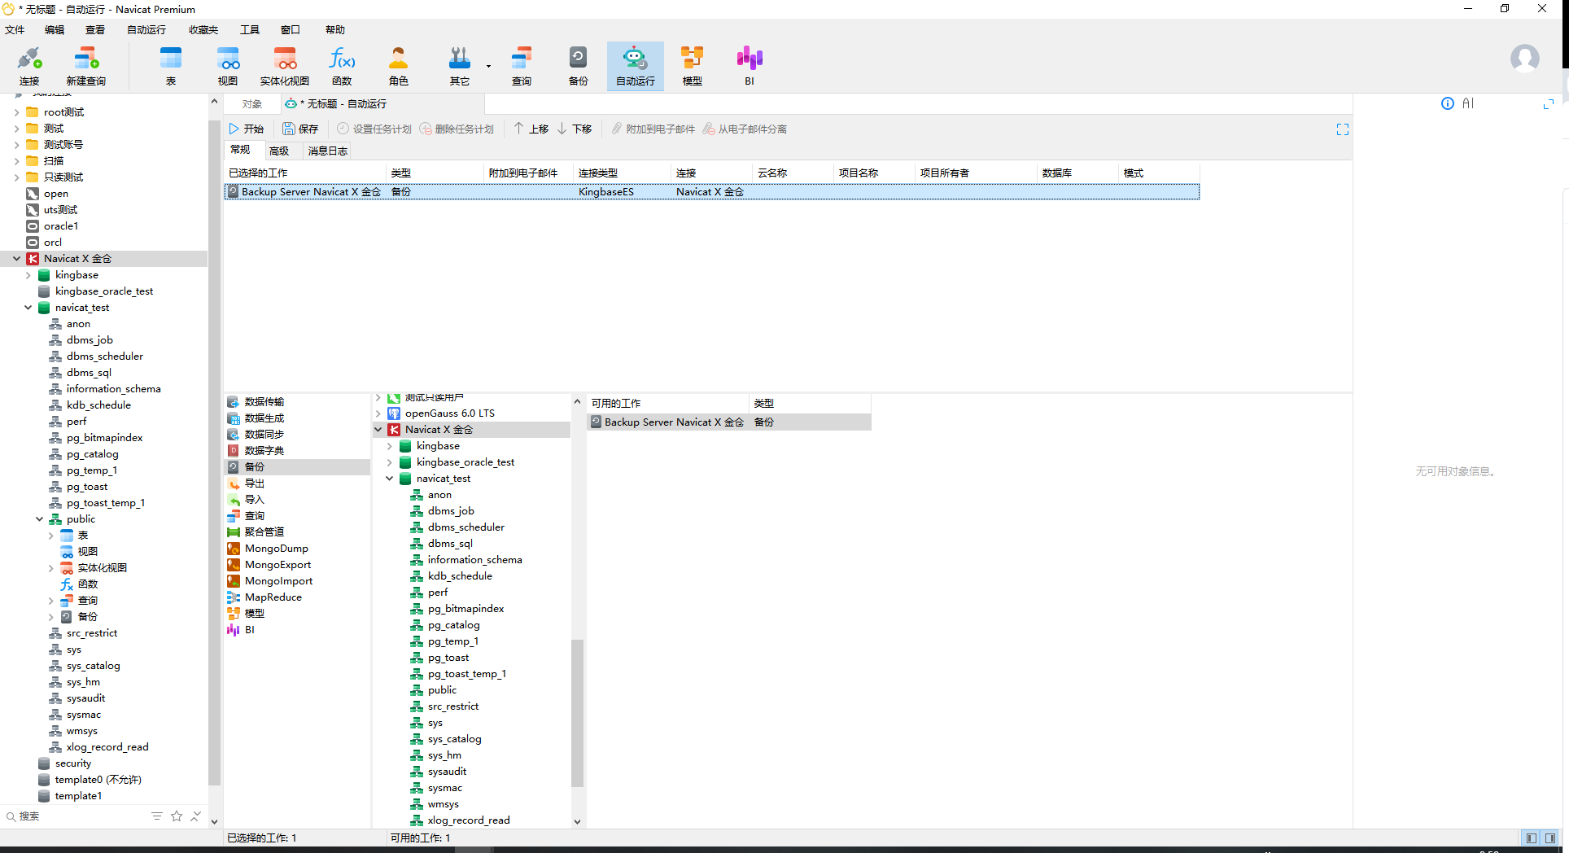Click the 下移 button
Viewport: 1569px width, 853px height.
575,129
